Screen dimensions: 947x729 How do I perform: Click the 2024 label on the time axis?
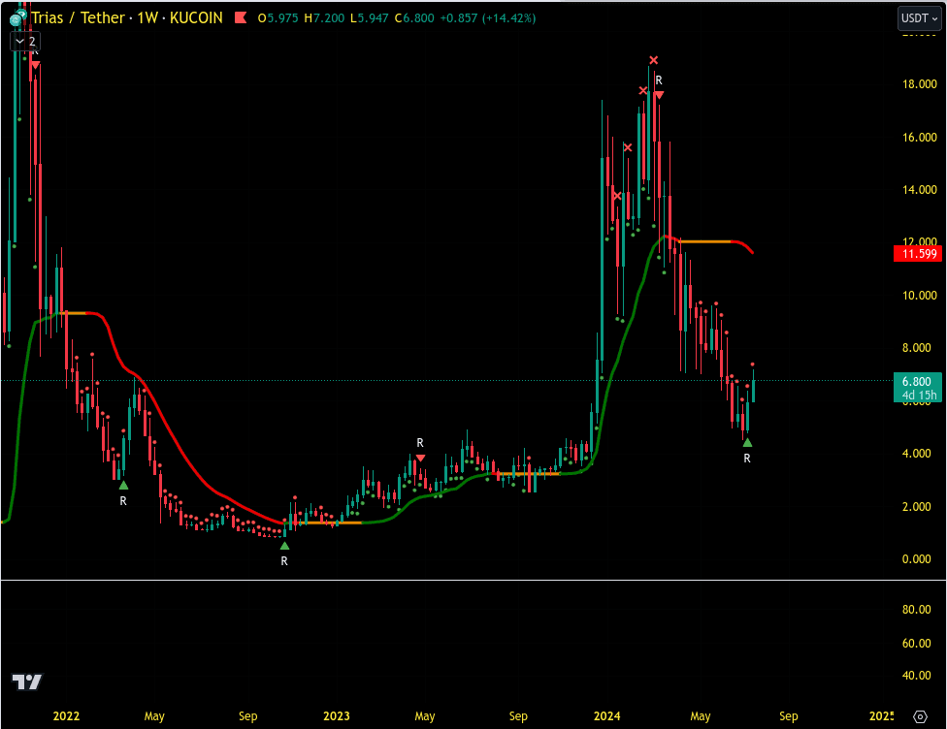(x=607, y=715)
